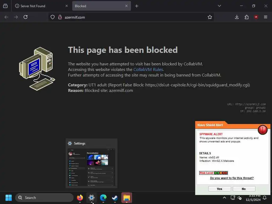
Task: Go back one page
Action: point(6,17)
